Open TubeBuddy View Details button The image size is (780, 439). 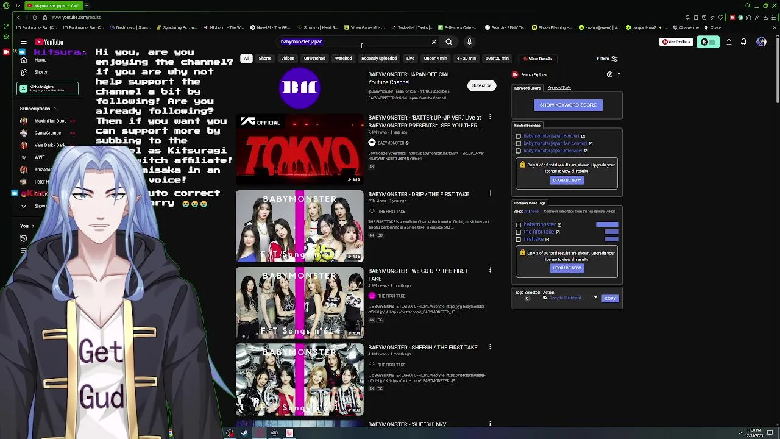(x=537, y=59)
